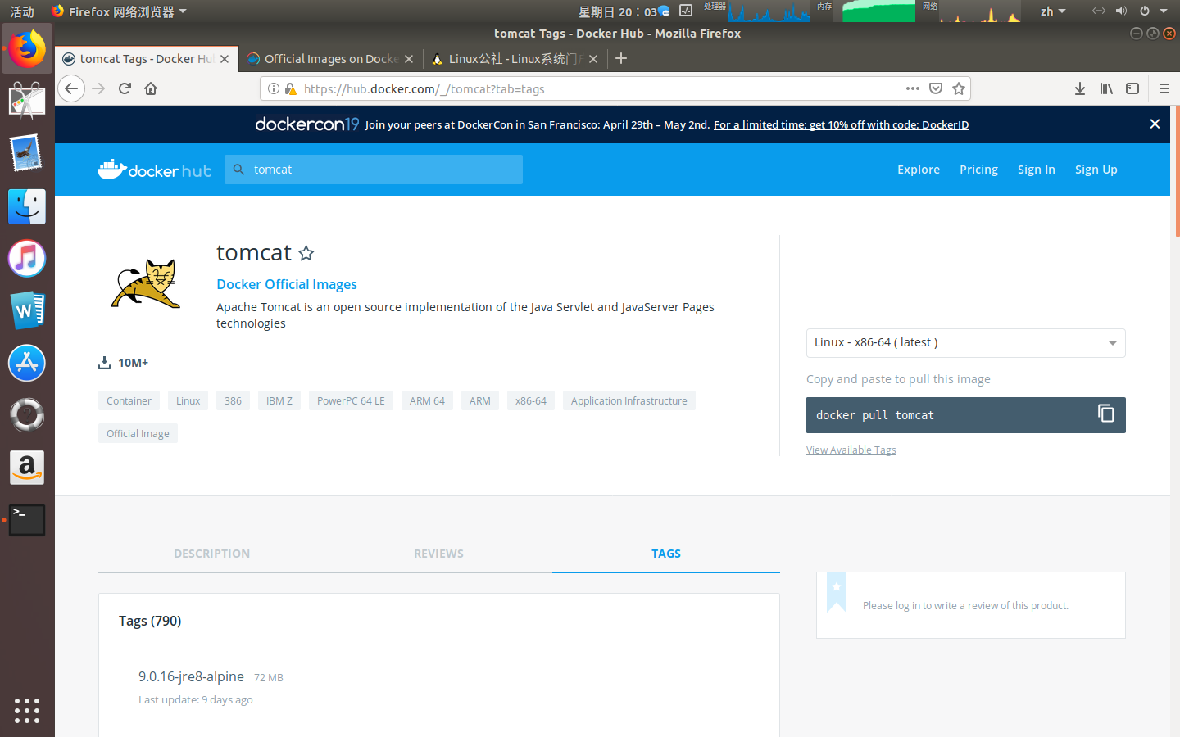Launch the Amazon dock icon
Screen dimensions: 1180x737
click(27, 468)
